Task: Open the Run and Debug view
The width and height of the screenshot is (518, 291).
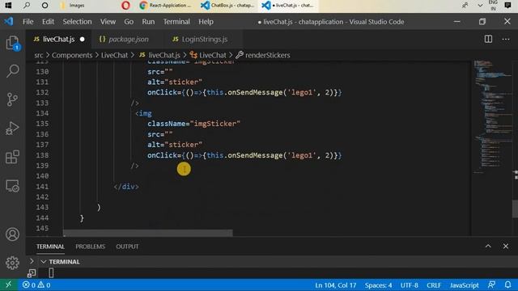Action: pyautogui.click(x=13, y=128)
